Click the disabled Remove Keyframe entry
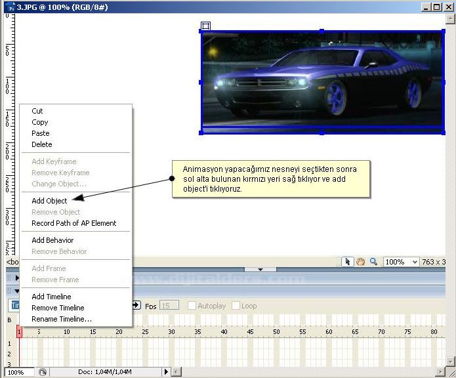The image size is (456, 378). tap(60, 173)
